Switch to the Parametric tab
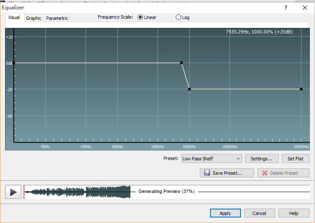315x223 pixels. 57,18
